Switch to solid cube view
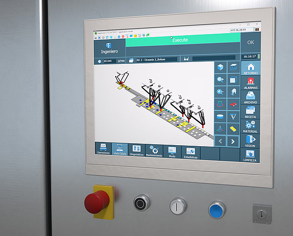 (221, 67)
